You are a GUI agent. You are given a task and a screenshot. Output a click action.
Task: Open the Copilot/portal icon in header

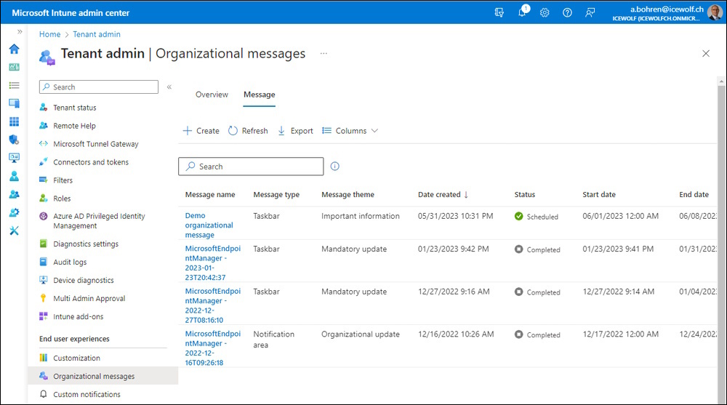(x=499, y=12)
